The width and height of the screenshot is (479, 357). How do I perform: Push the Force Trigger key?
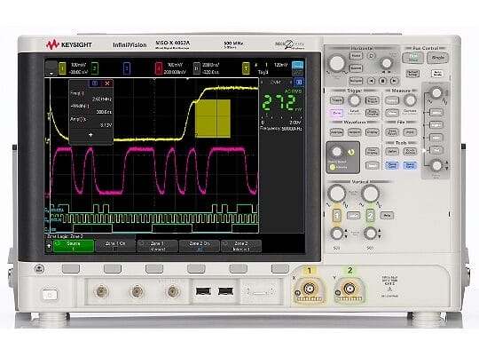coord(372,100)
